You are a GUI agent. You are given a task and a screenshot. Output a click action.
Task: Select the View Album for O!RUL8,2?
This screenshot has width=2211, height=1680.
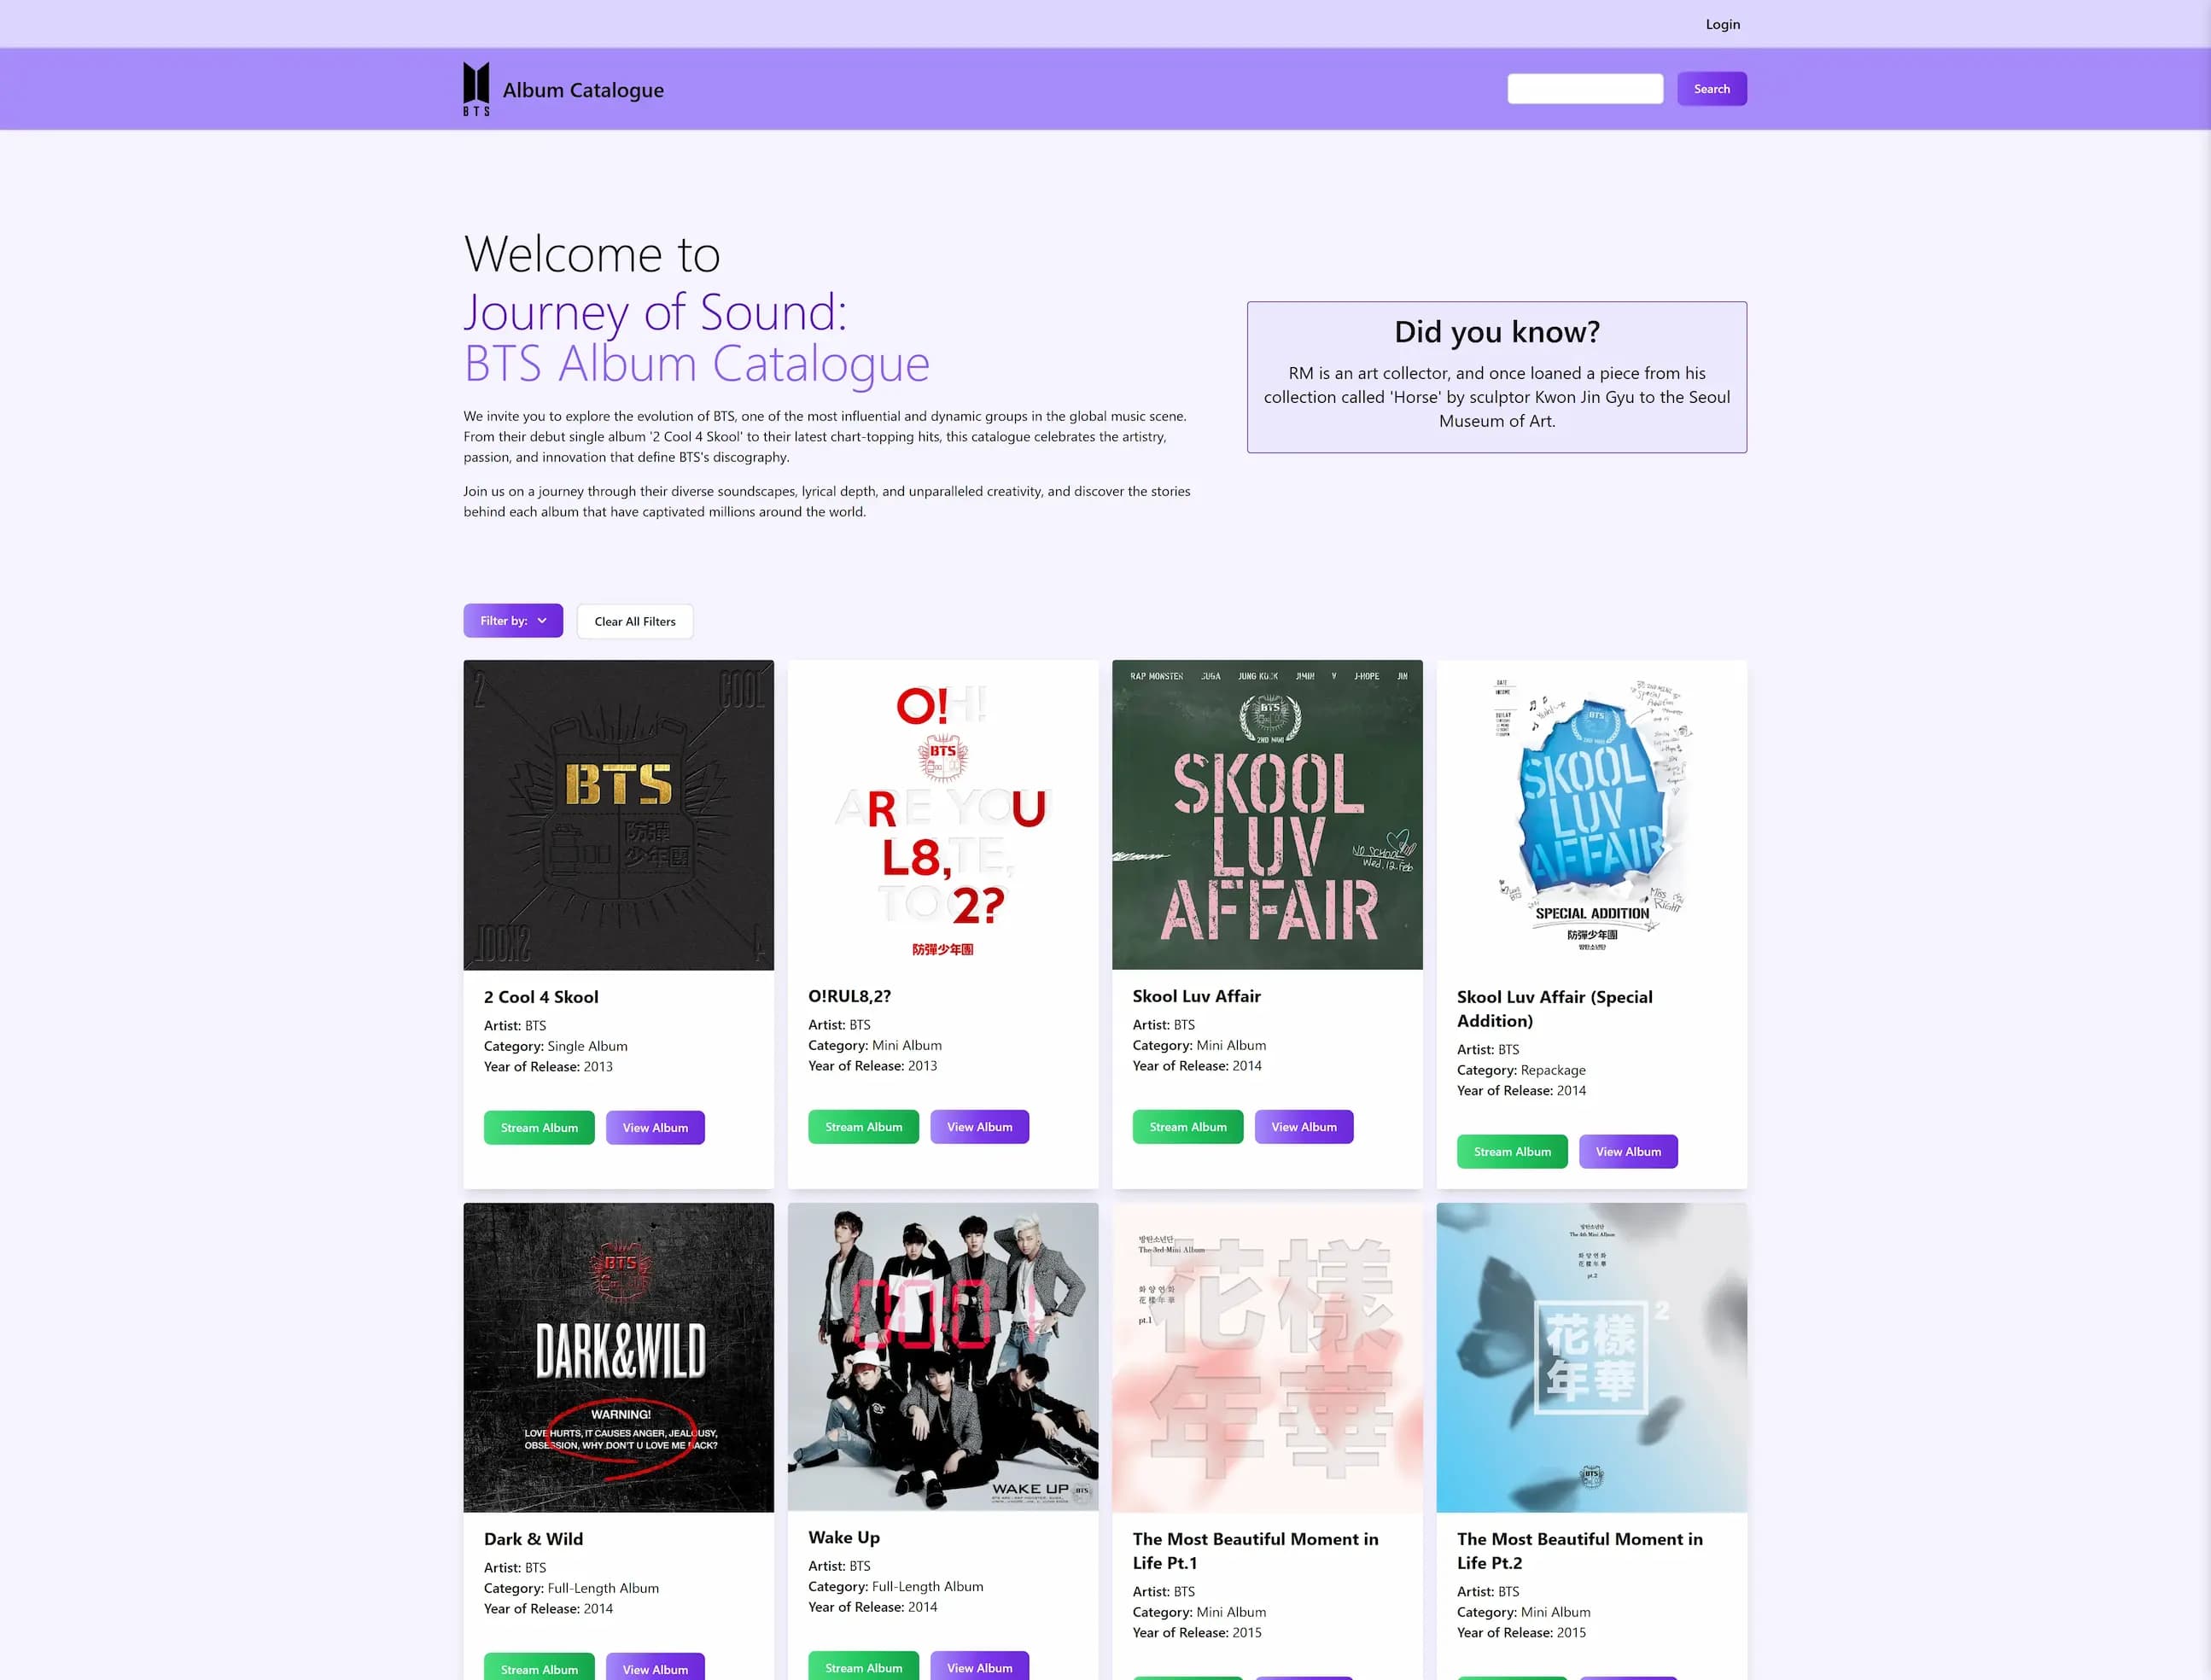tap(979, 1126)
